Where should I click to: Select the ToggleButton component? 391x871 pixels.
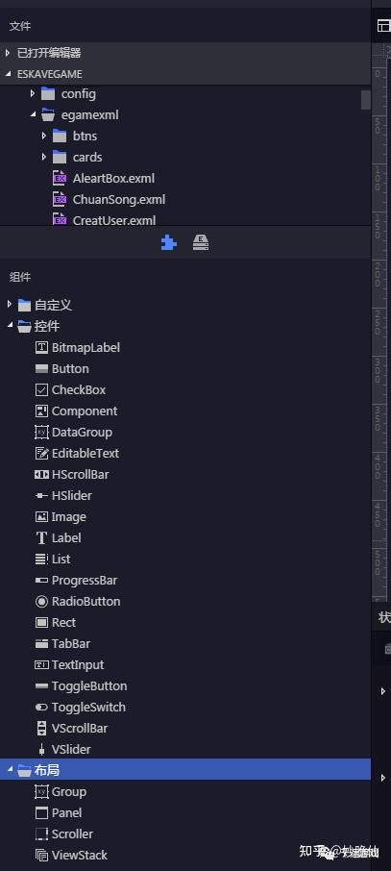pyautogui.click(x=81, y=686)
